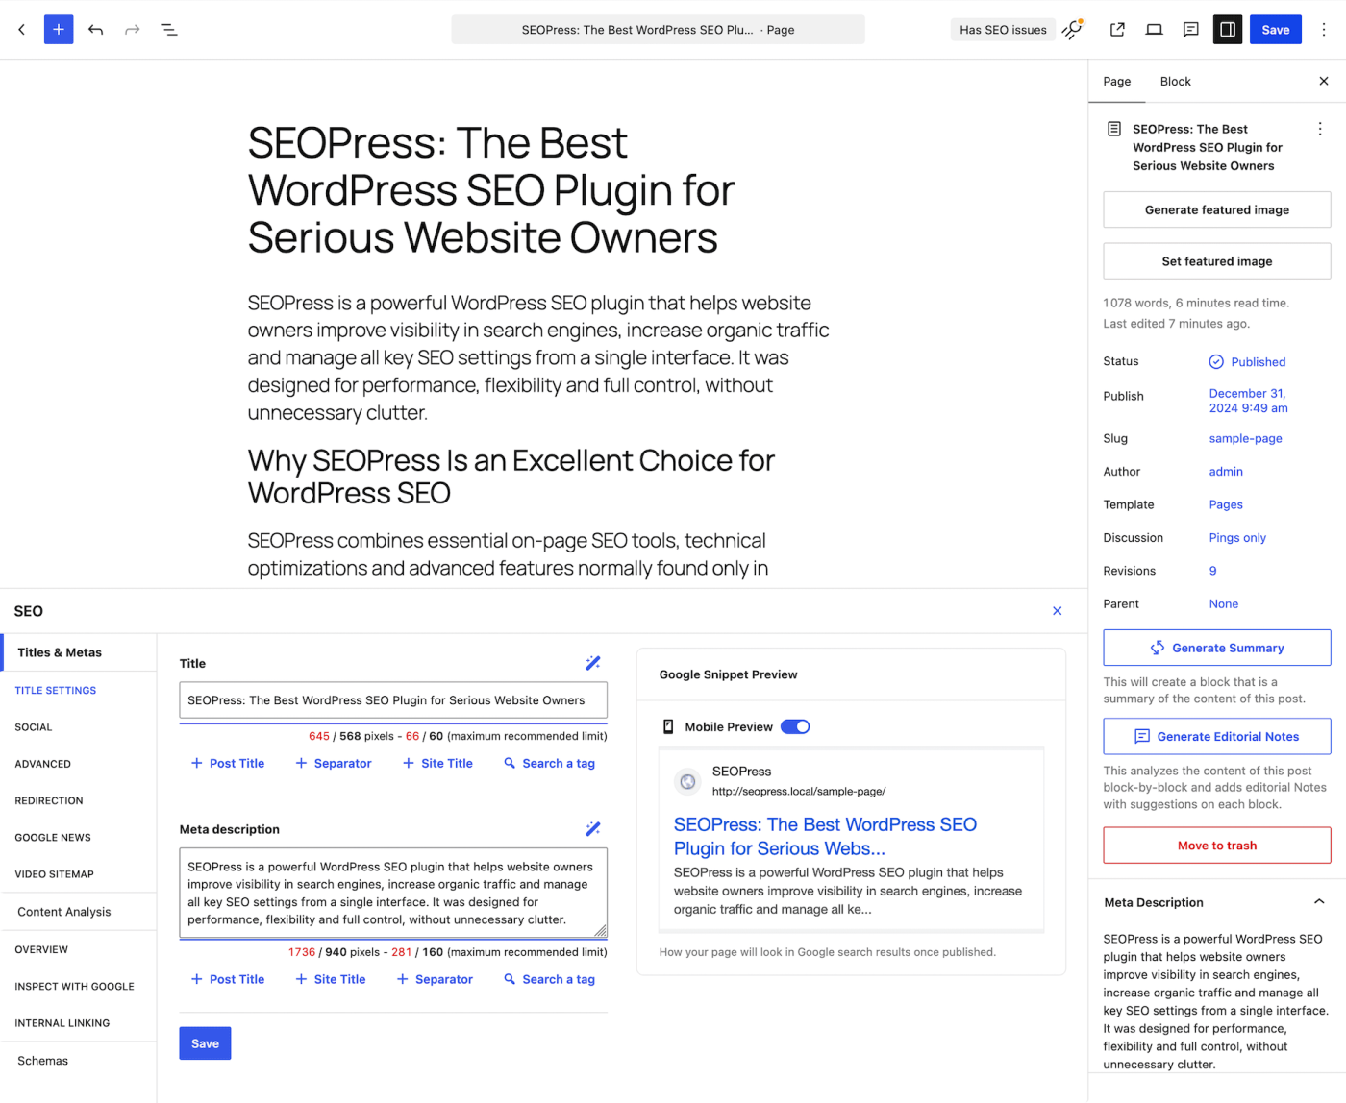Click into the Meta description textarea
Viewport: 1346px width, 1103px height.
(393, 893)
